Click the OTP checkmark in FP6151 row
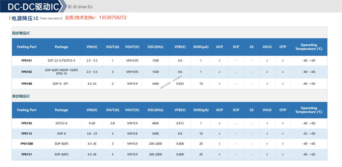 [283, 154]
